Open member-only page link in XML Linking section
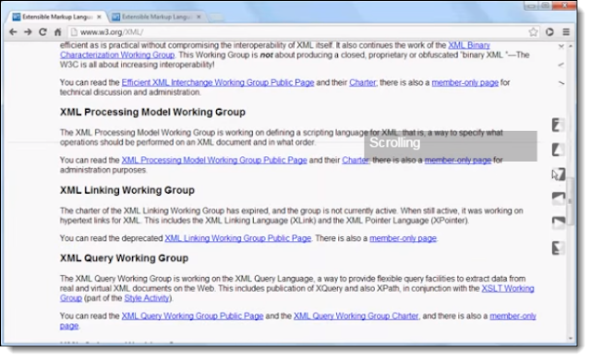The width and height of the screenshot is (591, 360). click(x=403, y=238)
